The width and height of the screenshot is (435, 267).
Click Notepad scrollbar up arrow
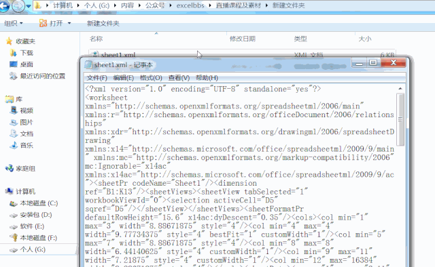[x=400, y=89]
